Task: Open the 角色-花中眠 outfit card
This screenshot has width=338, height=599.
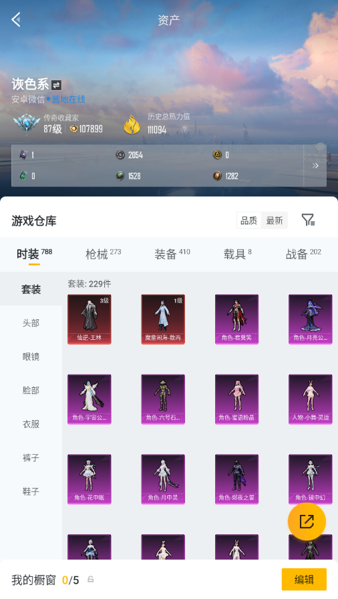Action: click(x=90, y=479)
